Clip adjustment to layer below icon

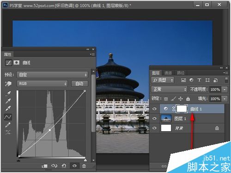(x=44, y=166)
